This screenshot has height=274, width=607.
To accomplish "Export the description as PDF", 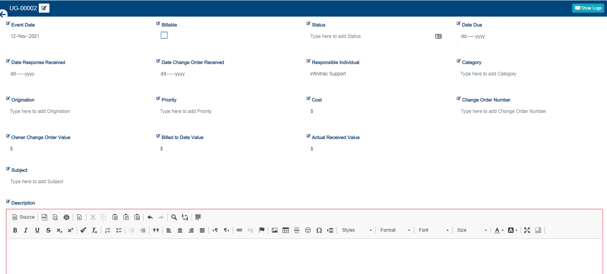I will 44,217.
